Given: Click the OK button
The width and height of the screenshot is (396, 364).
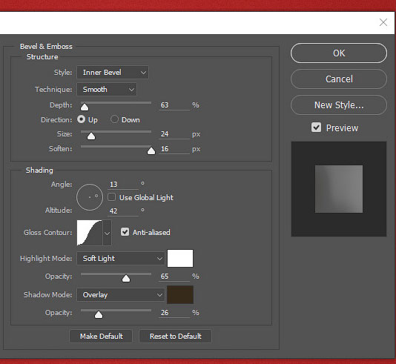Looking at the screenshot, I should tap(339, 53).
